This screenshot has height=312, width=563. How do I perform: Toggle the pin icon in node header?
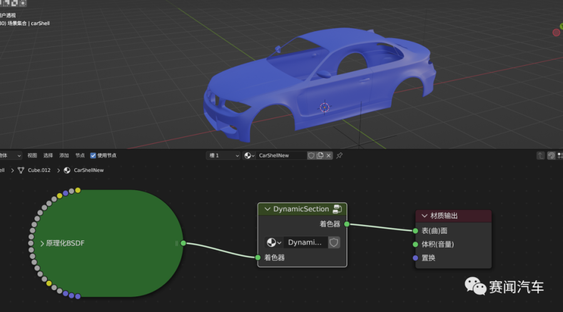coord(340,156)
